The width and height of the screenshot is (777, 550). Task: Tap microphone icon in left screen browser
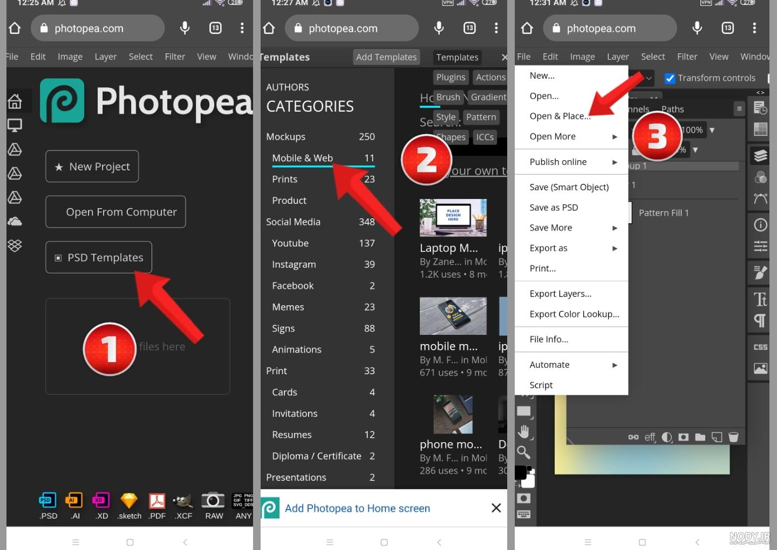pyautogui.click(x=185, y=28)
